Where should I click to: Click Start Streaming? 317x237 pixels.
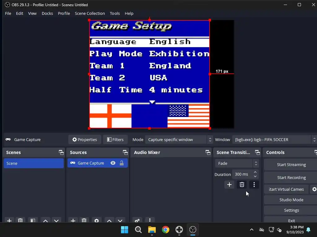pyautogui.click(x=291, y=165)
